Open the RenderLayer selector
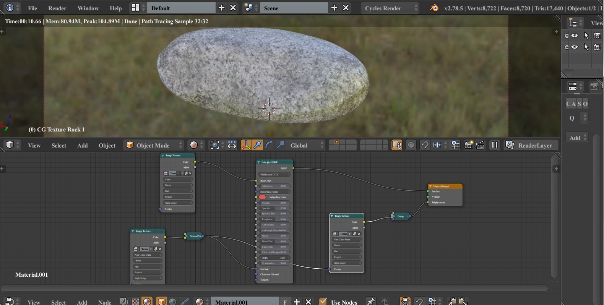Image resolution: width=604 pixels, height=305 pixels. (x=531, y=145)
